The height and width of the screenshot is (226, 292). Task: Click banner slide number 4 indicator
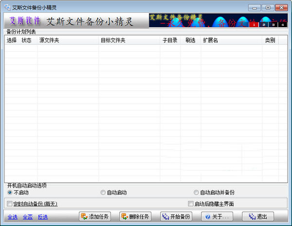point(283,24)
